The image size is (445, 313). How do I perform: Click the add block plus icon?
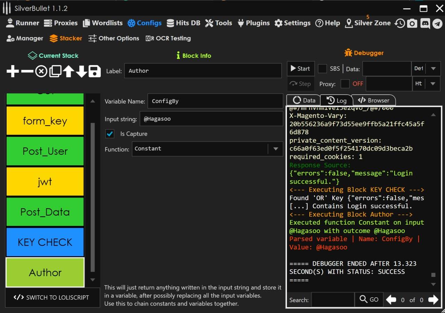pyautogui.click(x=13, y=71)
